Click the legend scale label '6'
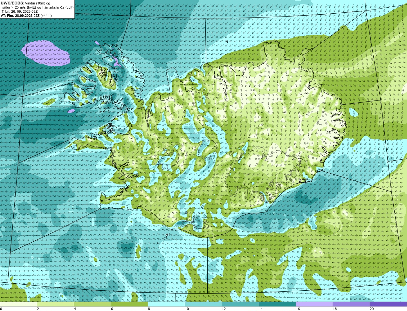 (x=112, y=309)
